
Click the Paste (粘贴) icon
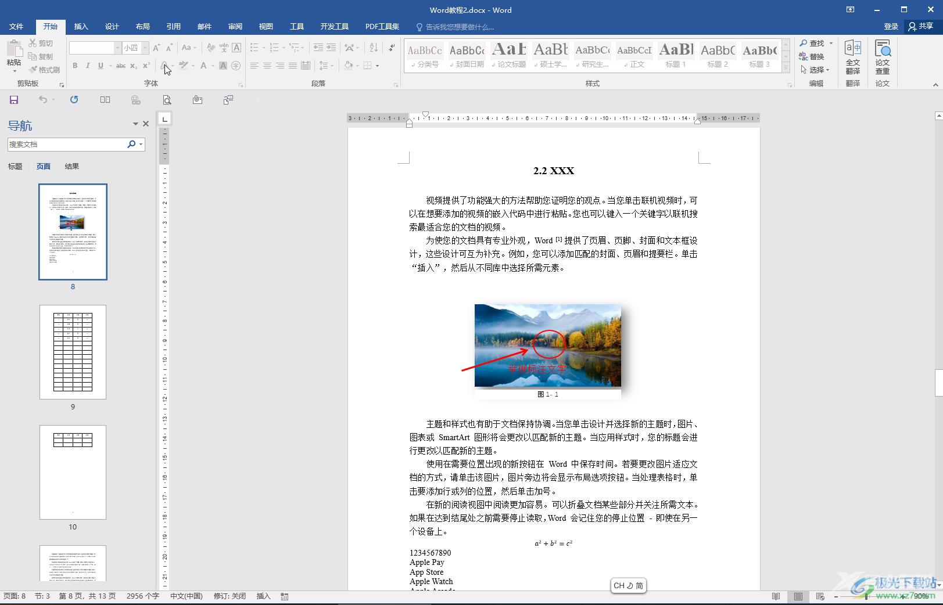pyautogui.click(x=14, y=49)
